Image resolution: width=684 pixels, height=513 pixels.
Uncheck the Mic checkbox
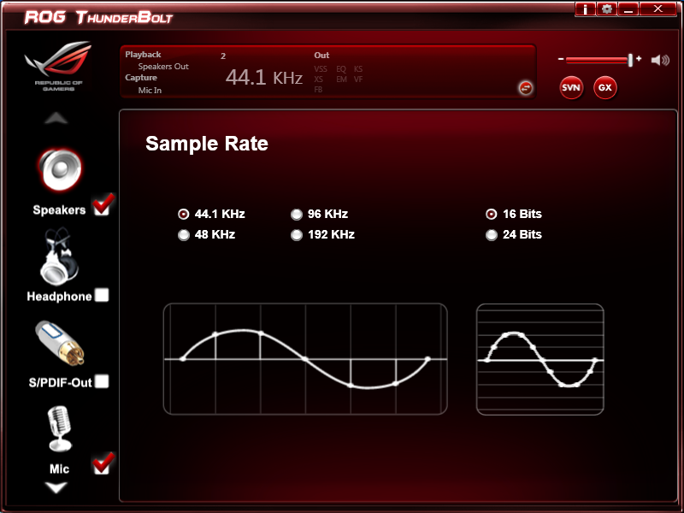(x=103, y=463)
